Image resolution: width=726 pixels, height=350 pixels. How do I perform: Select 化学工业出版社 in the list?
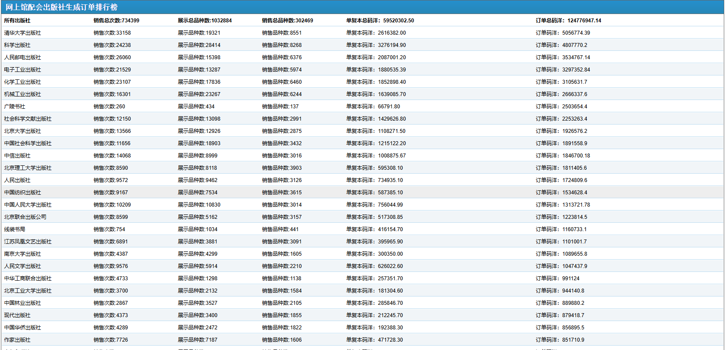(x=22, y=82)
